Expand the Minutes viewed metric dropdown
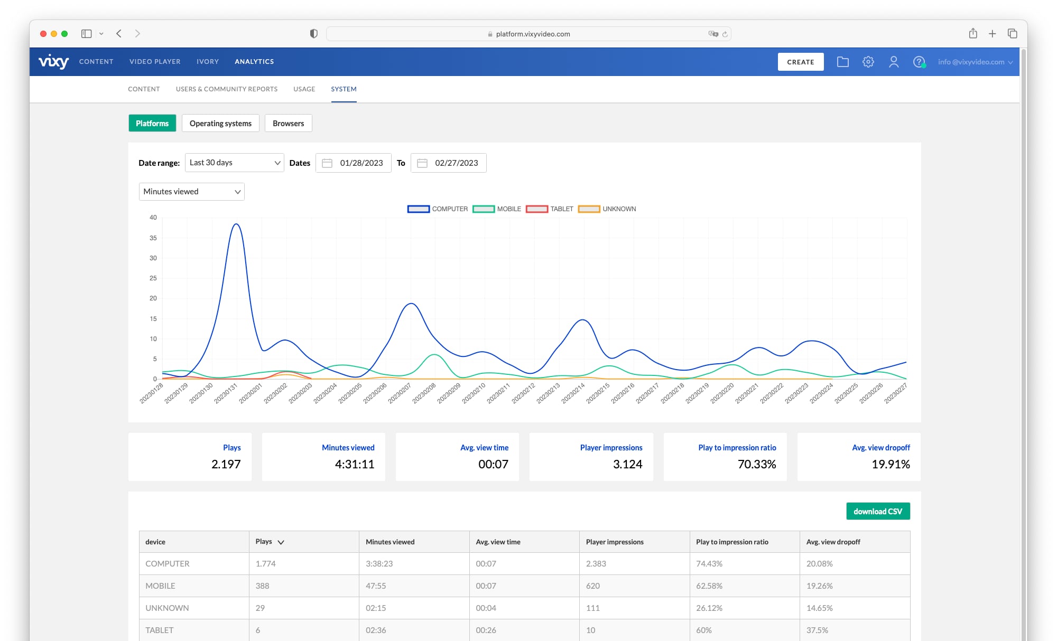The width and height of the screenshot is (1057, 641). pyautogui.click(x=192, y=192)
